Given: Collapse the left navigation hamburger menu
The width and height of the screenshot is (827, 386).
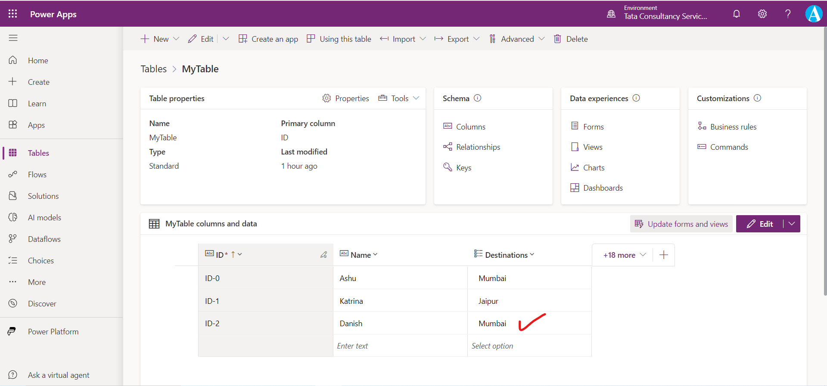Looking at the screenshot, I should pos(13,38).
